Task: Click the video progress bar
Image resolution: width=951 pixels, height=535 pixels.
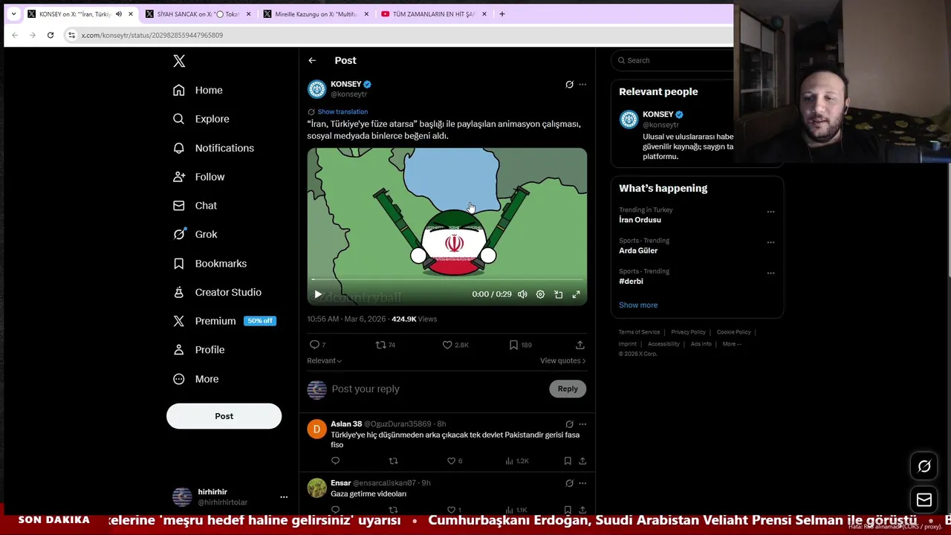Action: [447, 280]
